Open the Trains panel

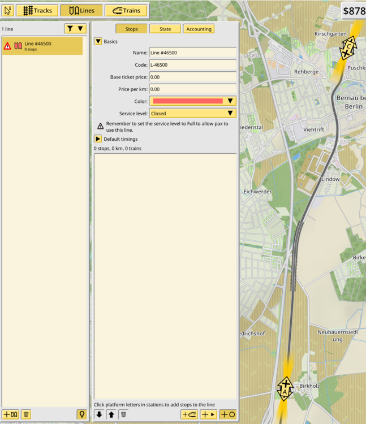[x=126, y=11]
